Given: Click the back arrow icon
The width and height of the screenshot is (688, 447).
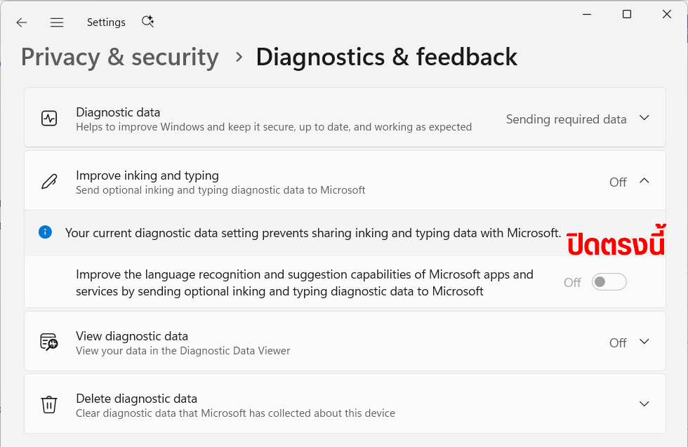Looking at the screenshot, I should (x=22, y=22).
